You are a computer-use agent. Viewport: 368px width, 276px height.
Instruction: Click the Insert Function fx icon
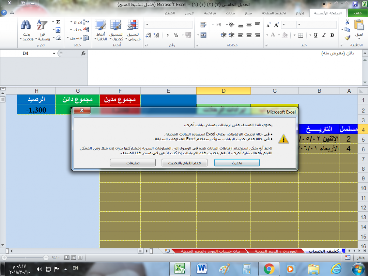point(83,53)
